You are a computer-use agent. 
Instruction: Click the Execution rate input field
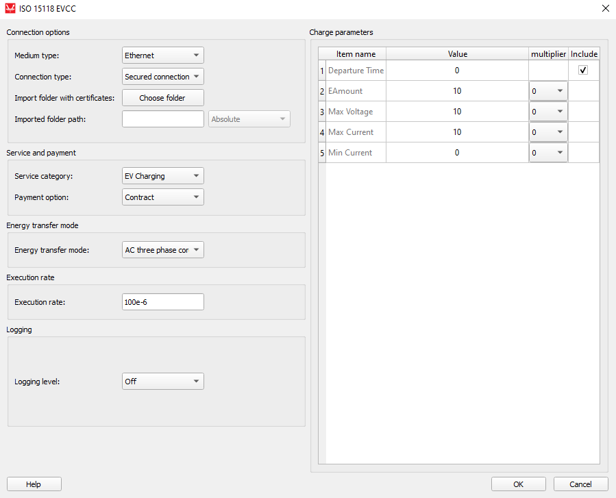(x=162, y=302)
